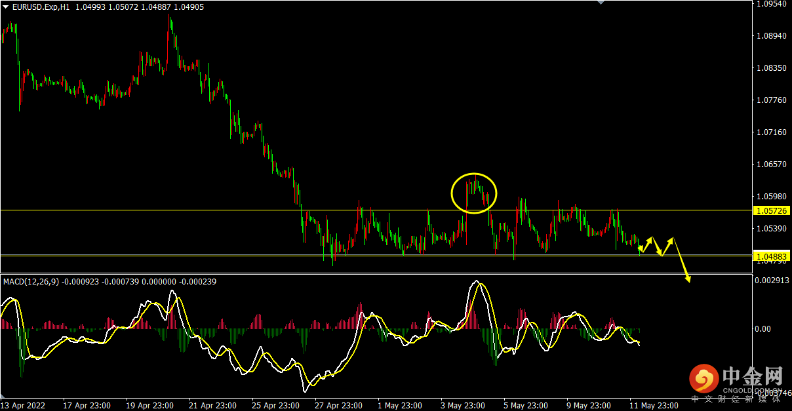Open the dropdown triangle beside EURUSD.Exp,H1

tap(6, 7)
